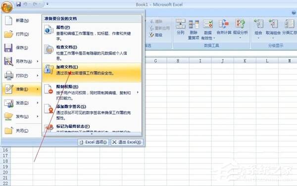
Task: Click the 限制权限(R) title text
Action: [x=67, y=87]
